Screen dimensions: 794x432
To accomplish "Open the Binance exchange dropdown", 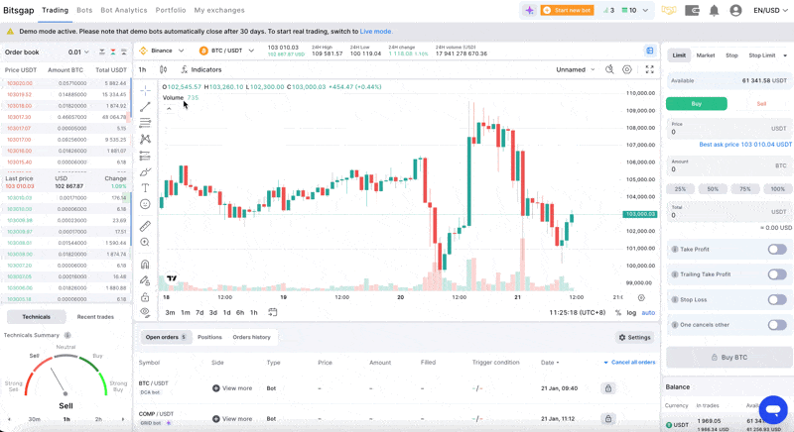I will (x=162, y=51).
